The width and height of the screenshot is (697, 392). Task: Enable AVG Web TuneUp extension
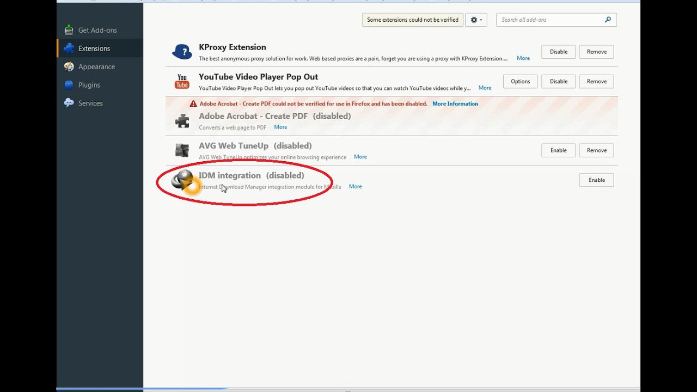(558, 150)
